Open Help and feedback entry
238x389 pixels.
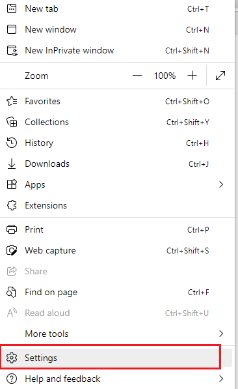tap(117, 379)
